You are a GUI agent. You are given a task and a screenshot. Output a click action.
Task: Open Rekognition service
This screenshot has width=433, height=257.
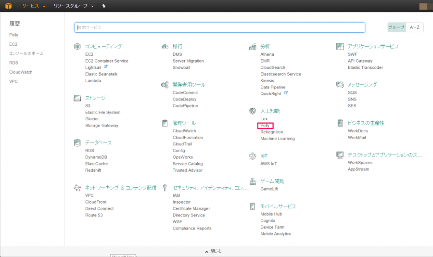pyautogui.click(x=272, y=132)
